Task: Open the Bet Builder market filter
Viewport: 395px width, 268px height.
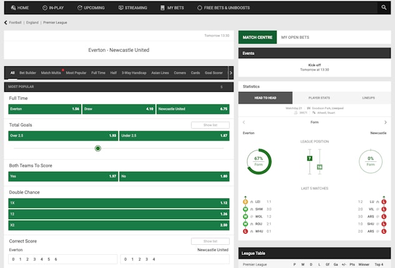Action: point(27,72)
